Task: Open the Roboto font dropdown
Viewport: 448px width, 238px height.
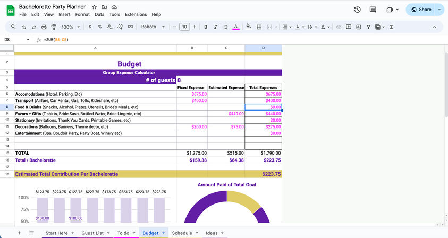Action: coord(153,27)
